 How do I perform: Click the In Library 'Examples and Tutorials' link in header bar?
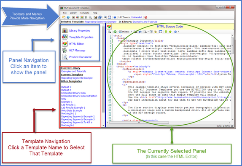(145, 22)
